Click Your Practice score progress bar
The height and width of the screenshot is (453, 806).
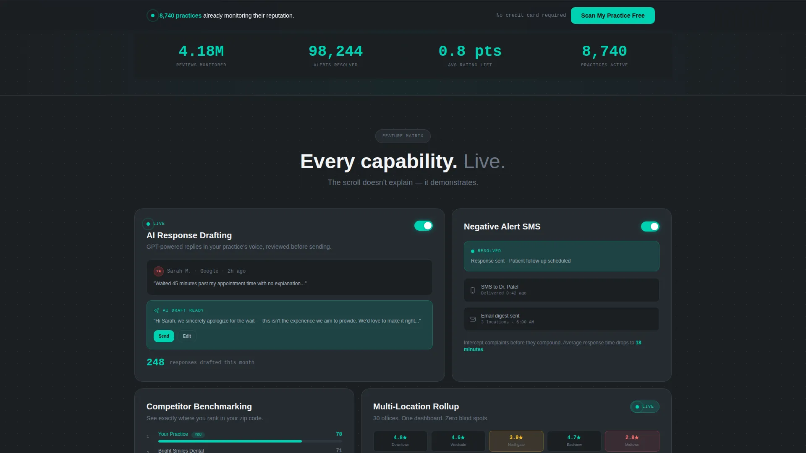point(250,441)
